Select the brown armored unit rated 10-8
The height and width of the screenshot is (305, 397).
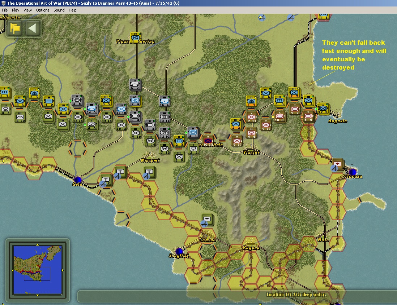pos(280,117)
